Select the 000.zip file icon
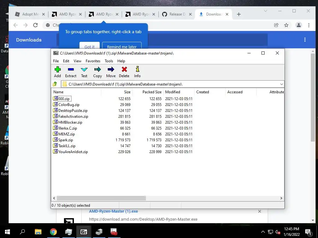 (x=55, y=98)
